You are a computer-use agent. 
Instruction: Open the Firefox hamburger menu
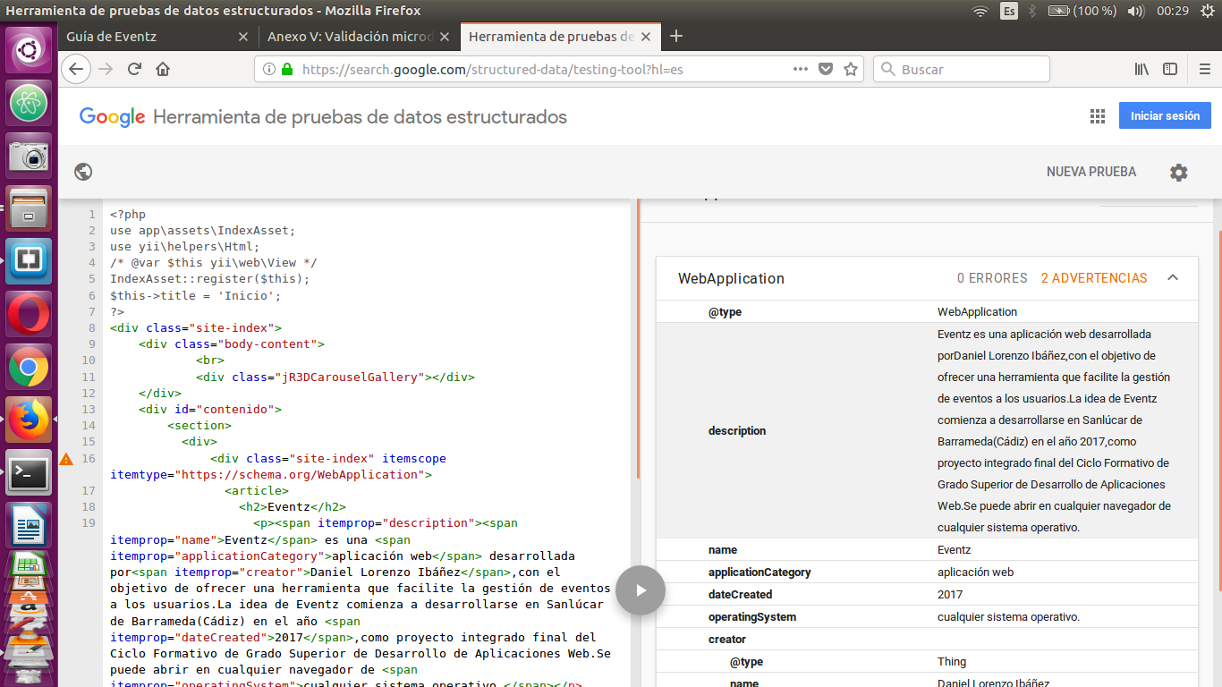1204,69
